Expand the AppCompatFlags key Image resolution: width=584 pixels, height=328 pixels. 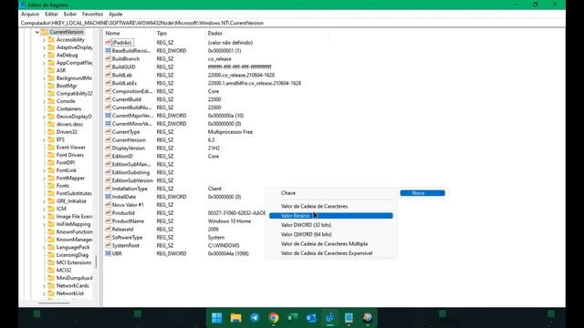pos(44,63)
